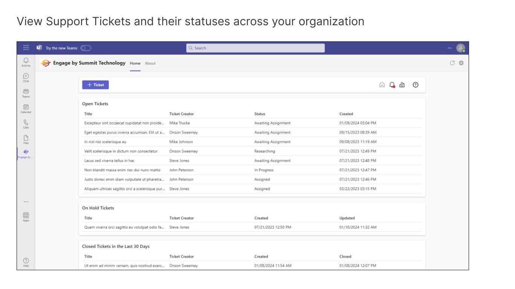The height and width of the screenshot is (289, 515).
Task: Open the settings ellipsis menu beside avatar
Action: click(449, 48)
